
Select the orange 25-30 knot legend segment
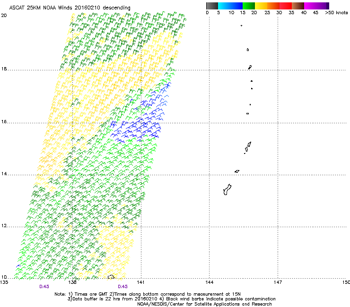pos(273,6)
